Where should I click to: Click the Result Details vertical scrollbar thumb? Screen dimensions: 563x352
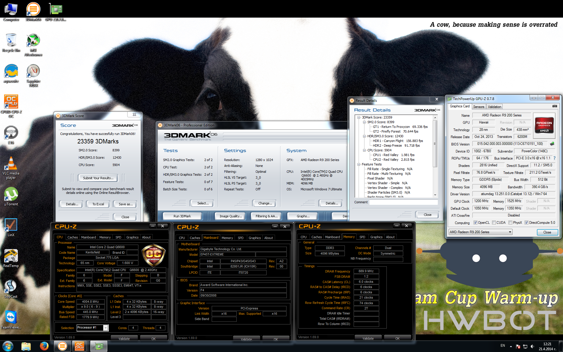435,143
